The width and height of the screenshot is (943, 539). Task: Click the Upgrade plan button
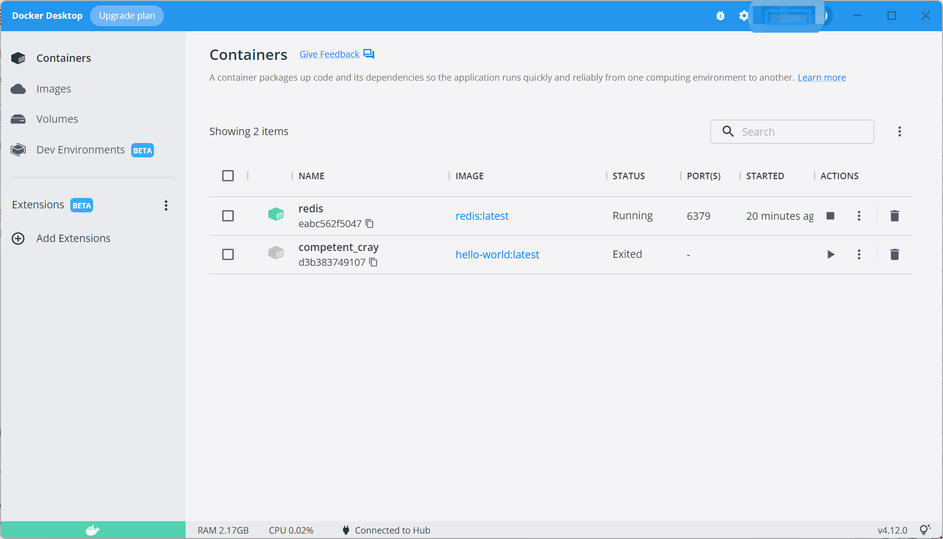pyautogui.click(x=127, y=15)
